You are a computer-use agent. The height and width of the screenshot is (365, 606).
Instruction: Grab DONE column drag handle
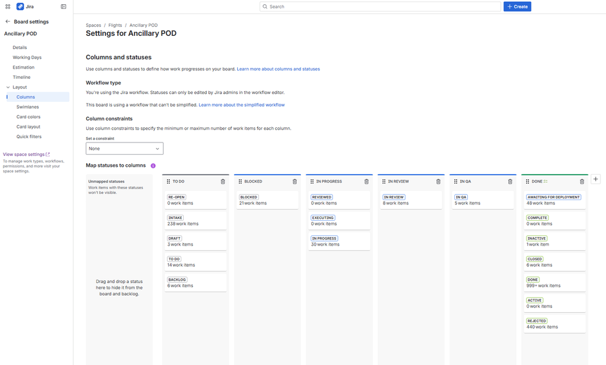[x=528, y=181]
